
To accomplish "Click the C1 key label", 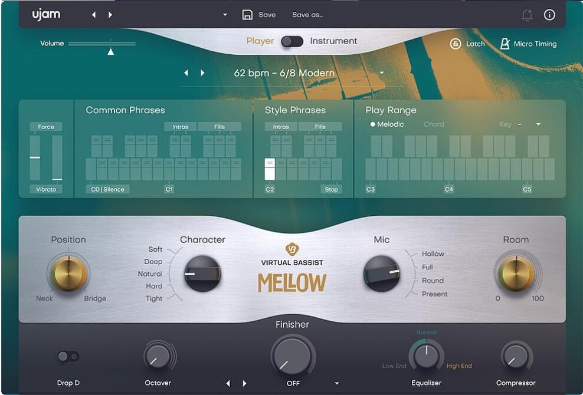I will (169, 189).
